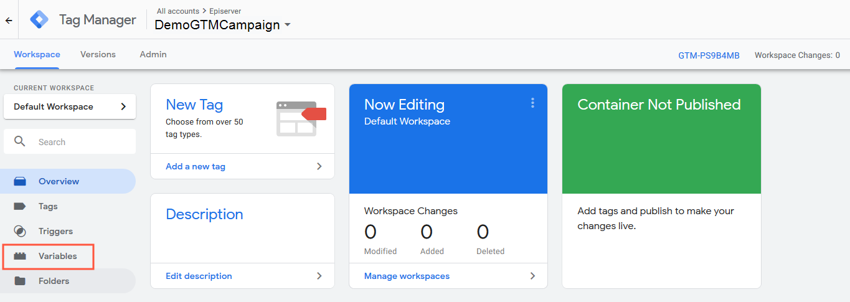
Task: Click the Deleted count label
Action: (491, 252)
